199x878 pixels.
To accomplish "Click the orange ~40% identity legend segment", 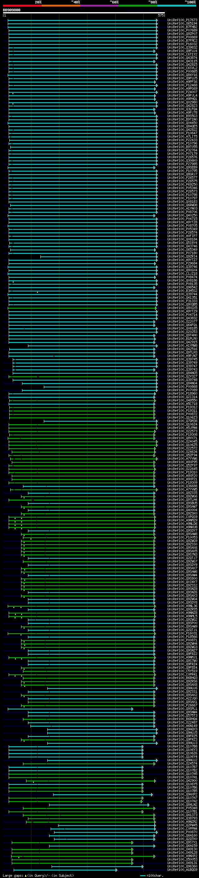I will 61,6.
